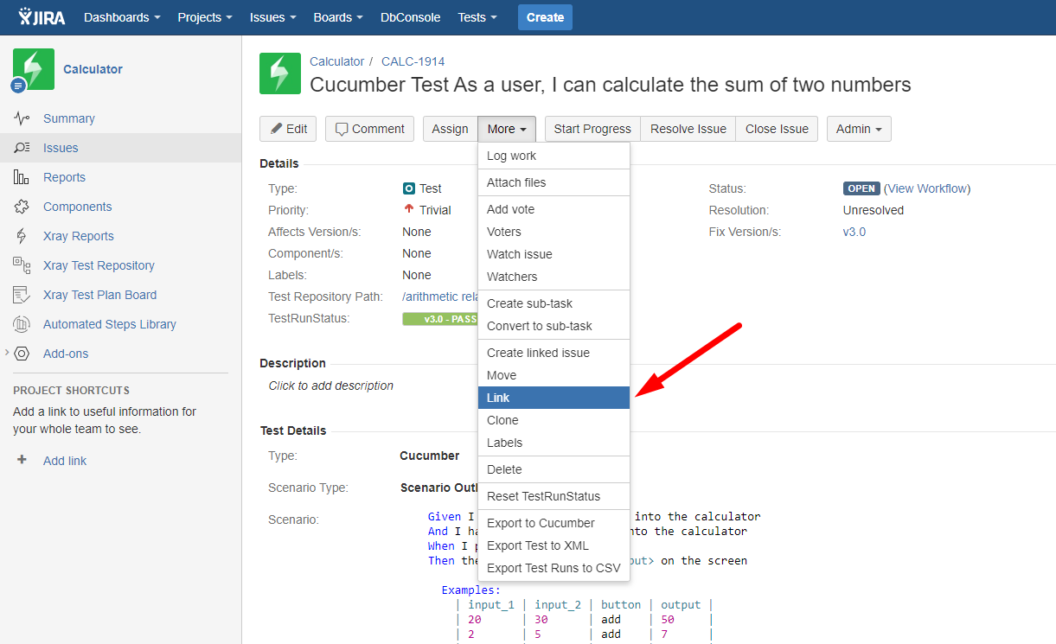Click the green project avatar beside issue title
Viewport: 1056px width, 644px height.
(280, 73)
